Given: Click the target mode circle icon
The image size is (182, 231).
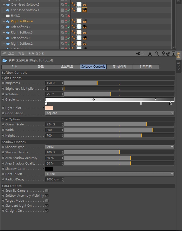Looking at the screenshot, I should [x=168, y=54].
